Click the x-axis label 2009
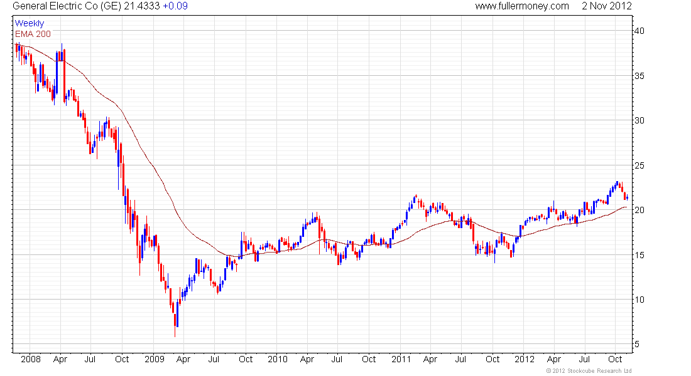Screen dimensions: 691x376 [x=155, y=359]
